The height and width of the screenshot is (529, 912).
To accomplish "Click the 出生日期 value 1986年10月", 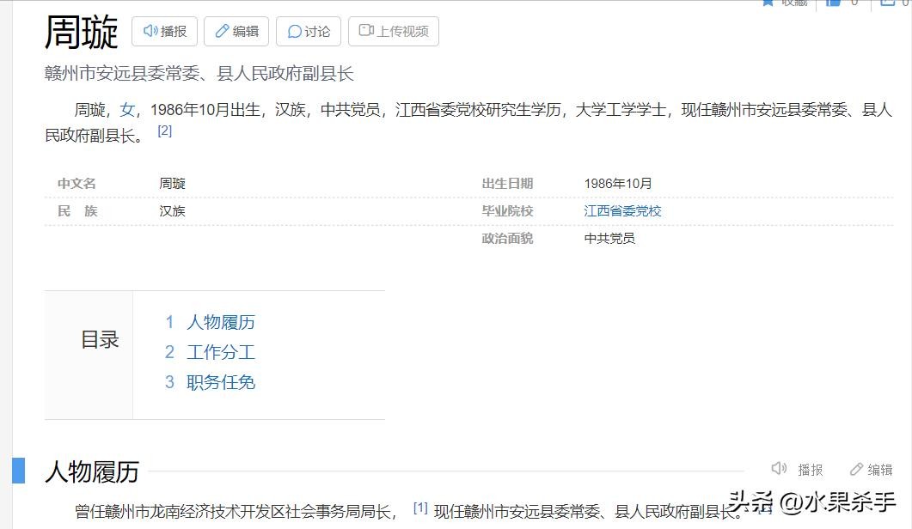I will coord(617,183).
